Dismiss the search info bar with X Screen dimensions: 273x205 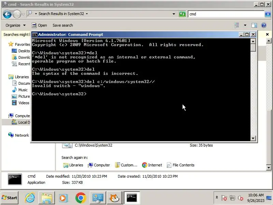(x=268, y=35)
